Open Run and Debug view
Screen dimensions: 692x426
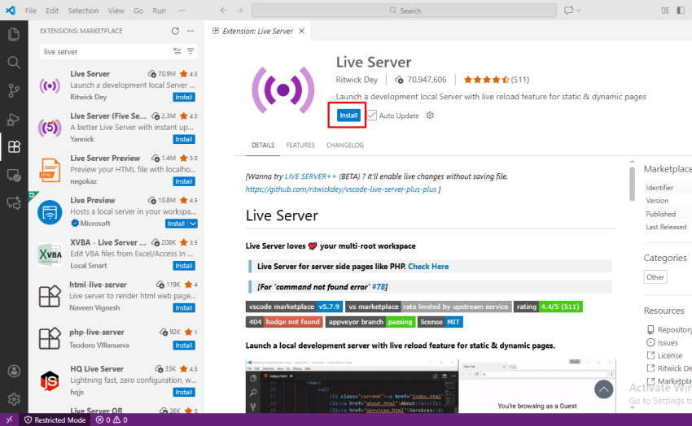tap(14, 119)
